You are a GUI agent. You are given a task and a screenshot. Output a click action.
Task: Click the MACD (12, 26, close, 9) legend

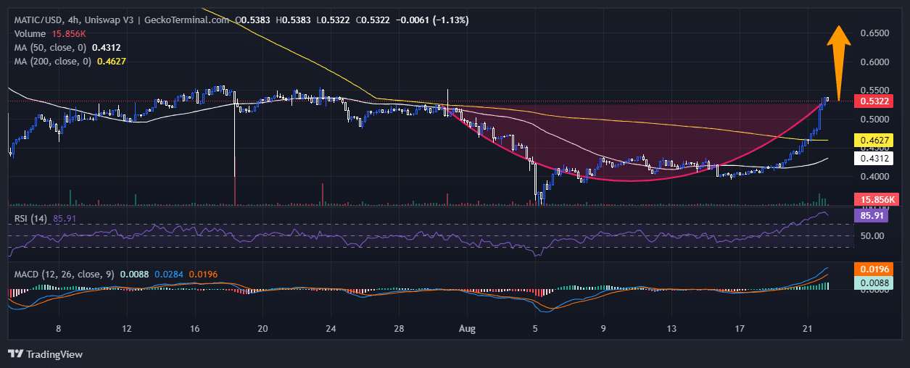pyautogui.click(x=65, y=275)
